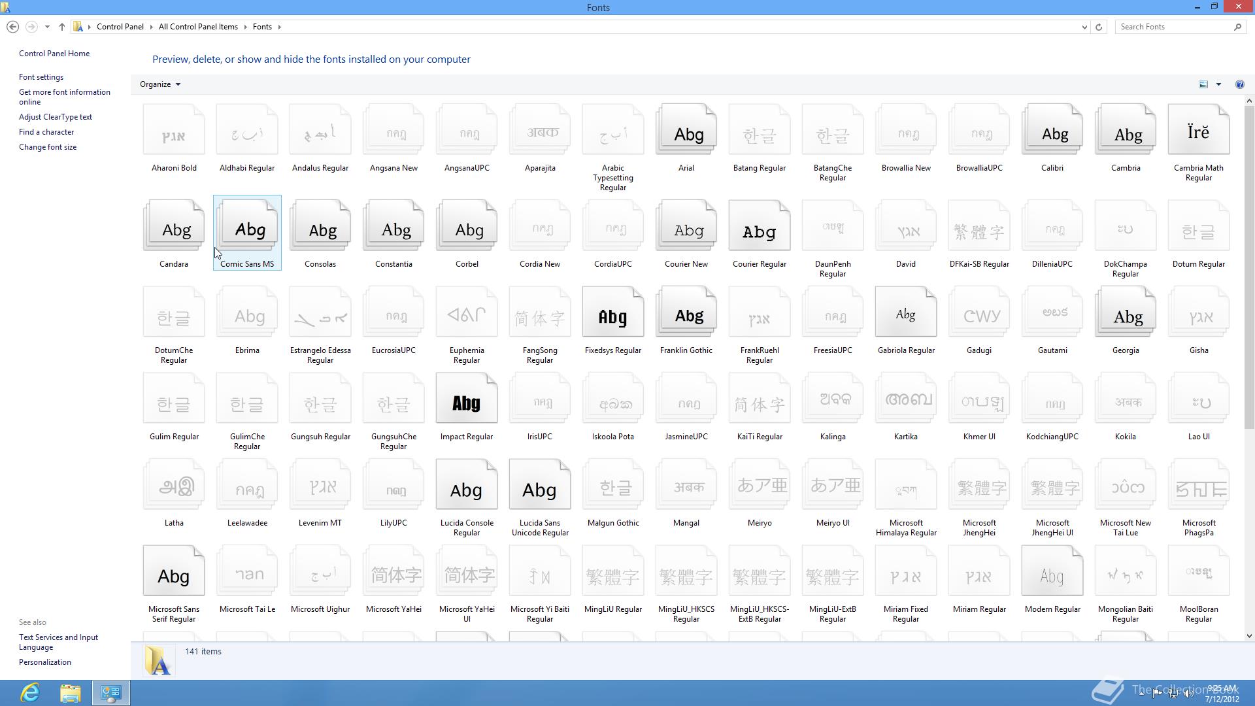Image resolution: width=1255 pixels, height=706 pixels.
Task: Click the Help question mark icon
Action: (1239, 84)
